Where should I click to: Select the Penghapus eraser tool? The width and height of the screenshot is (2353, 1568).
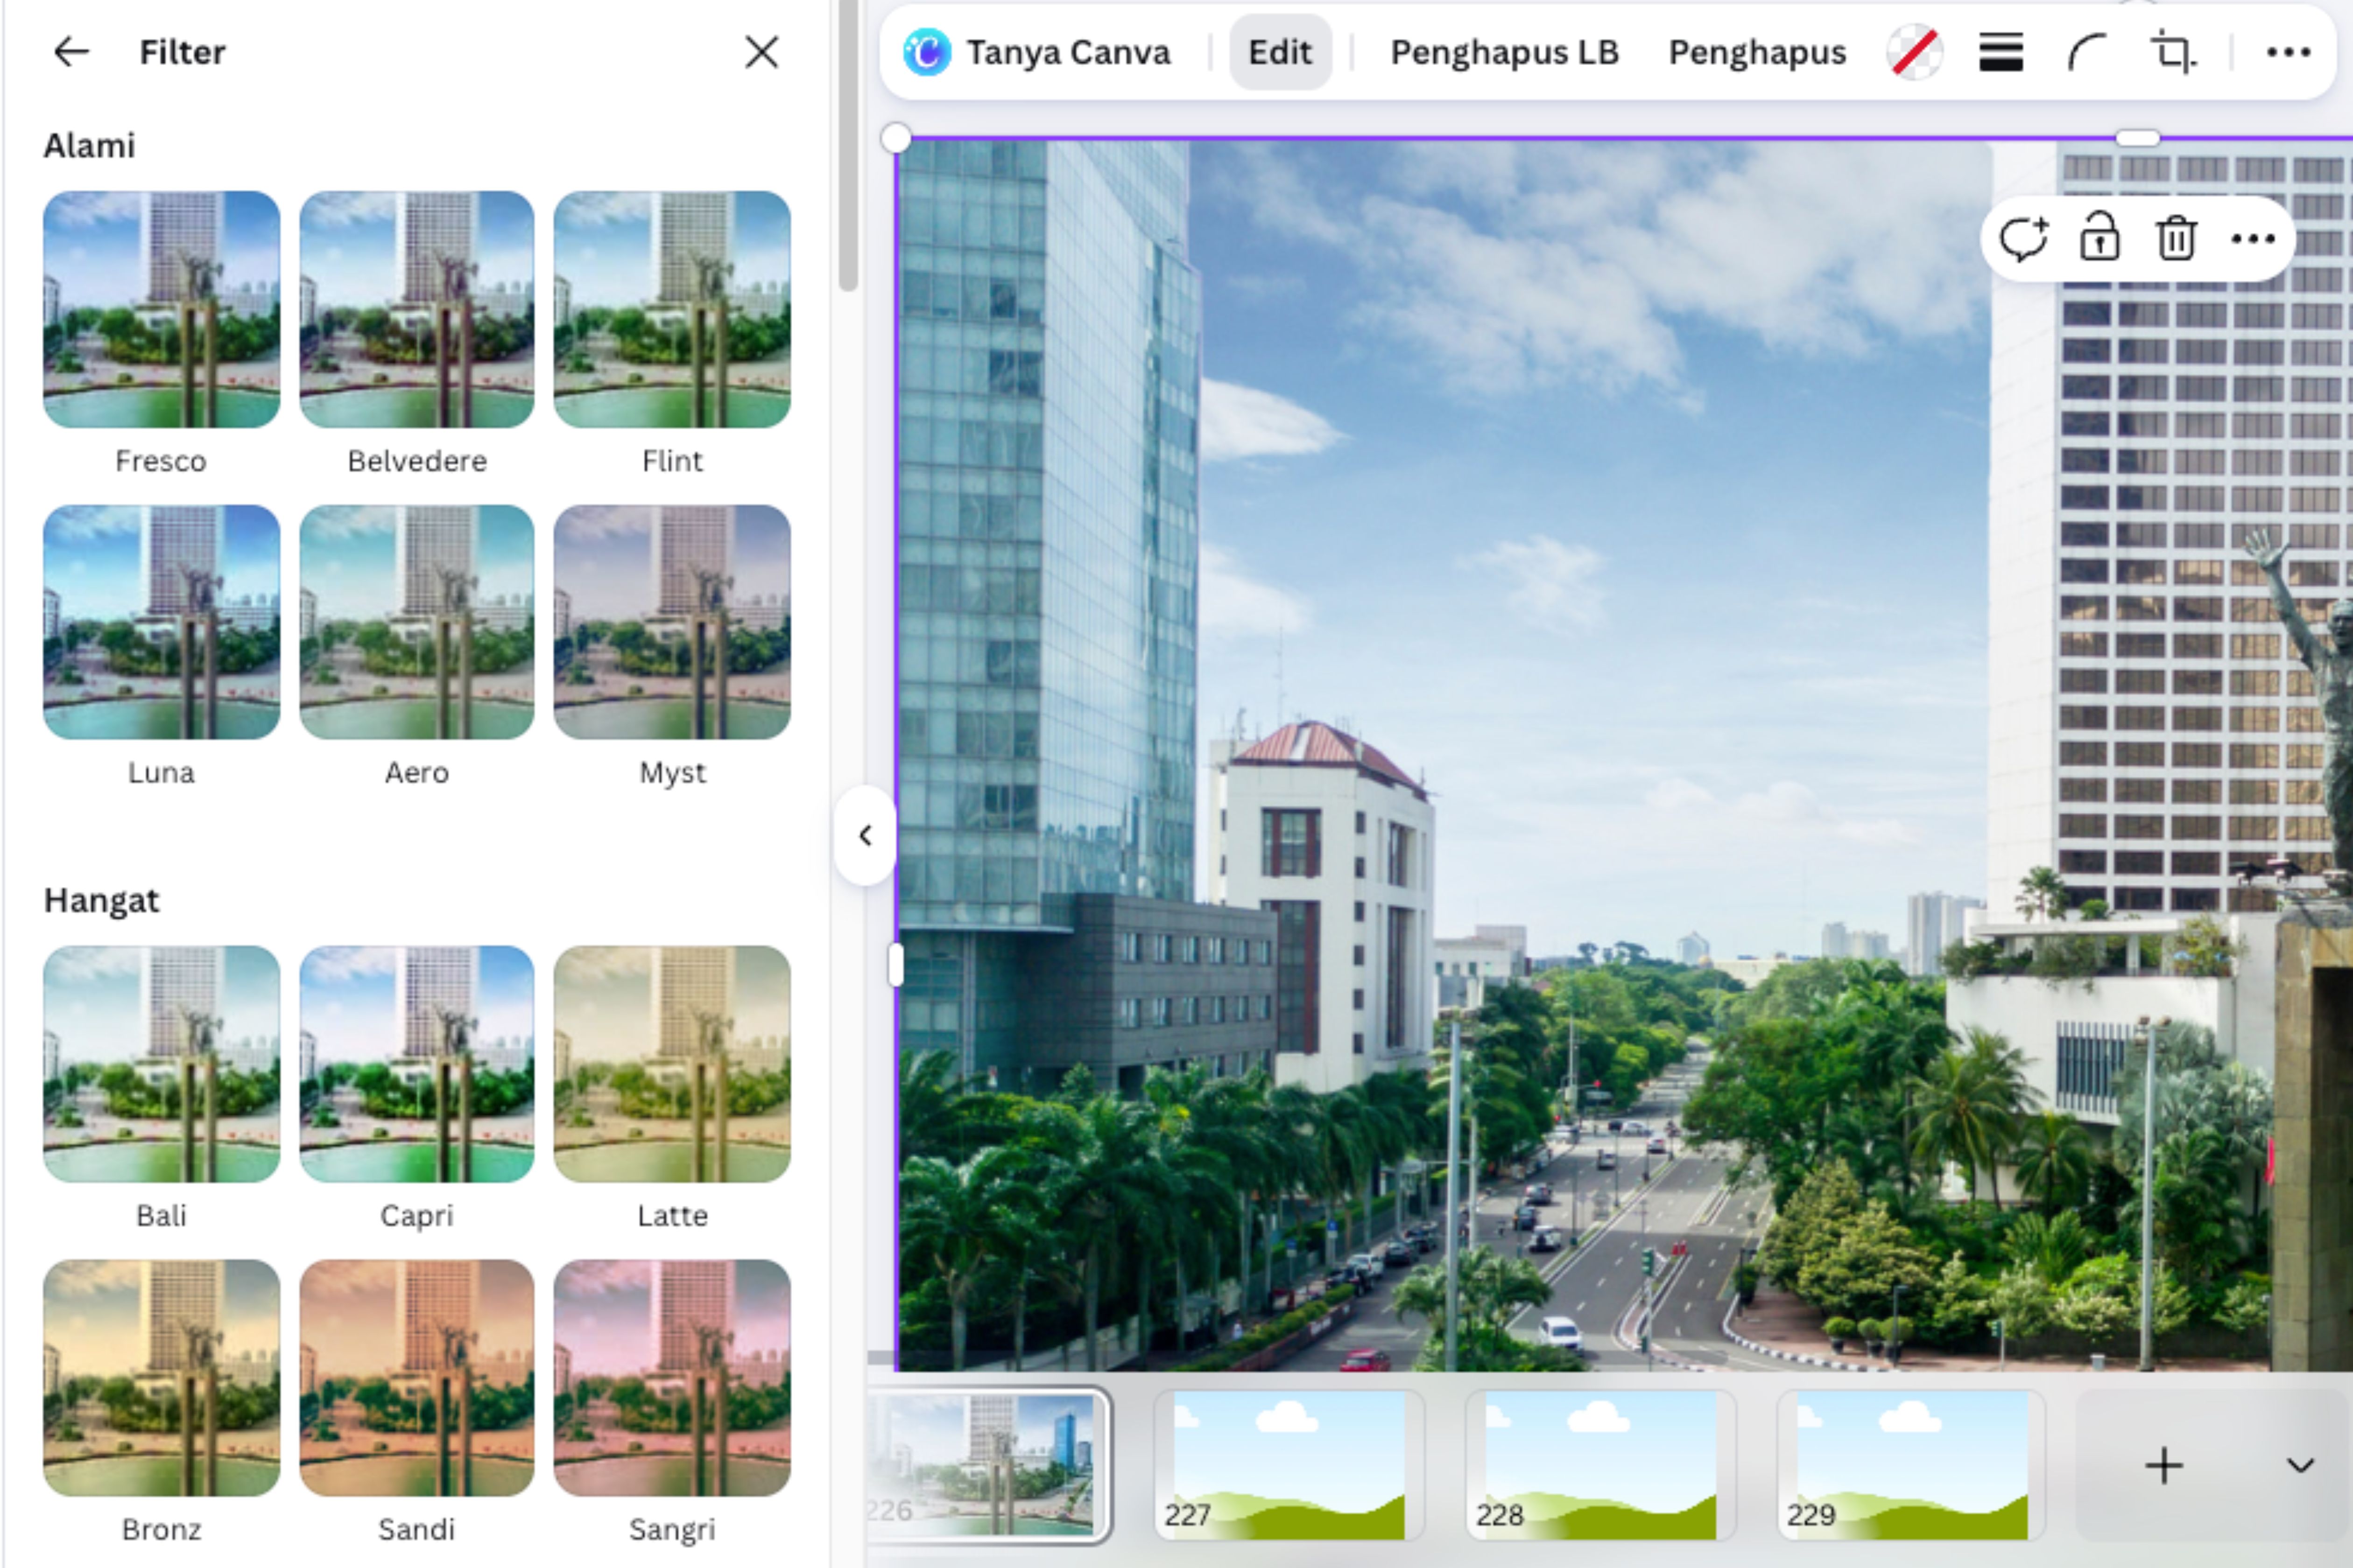1757,52
